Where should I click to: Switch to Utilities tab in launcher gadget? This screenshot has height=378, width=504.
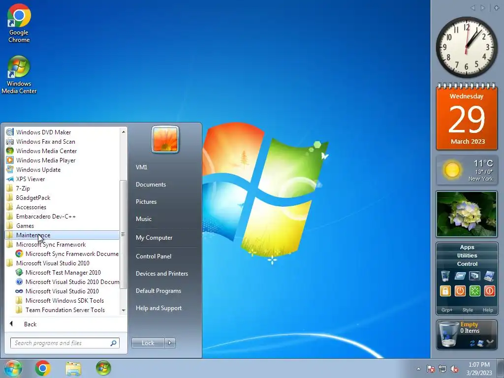click(467, 255)
